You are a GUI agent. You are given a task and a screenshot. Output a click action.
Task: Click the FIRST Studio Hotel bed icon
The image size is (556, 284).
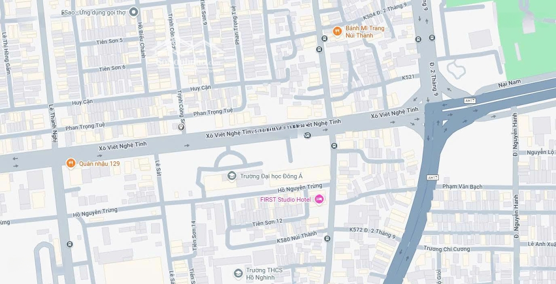click(x=319, y=199)
